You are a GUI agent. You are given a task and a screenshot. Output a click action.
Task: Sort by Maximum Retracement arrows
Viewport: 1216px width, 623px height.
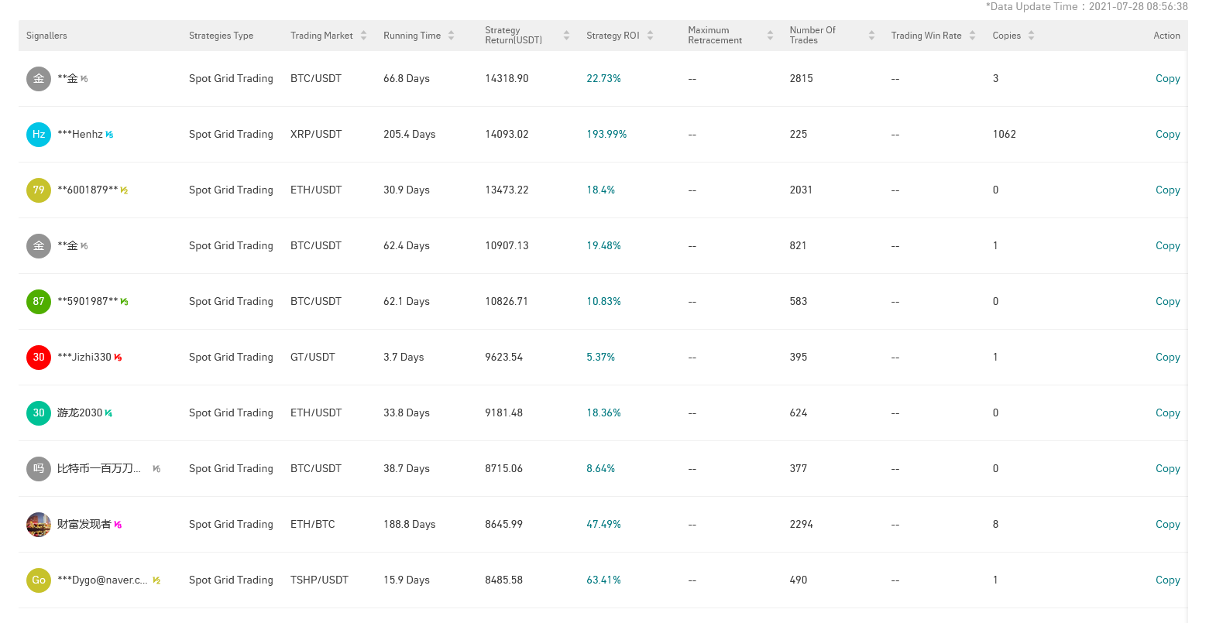tap(770, 36)
